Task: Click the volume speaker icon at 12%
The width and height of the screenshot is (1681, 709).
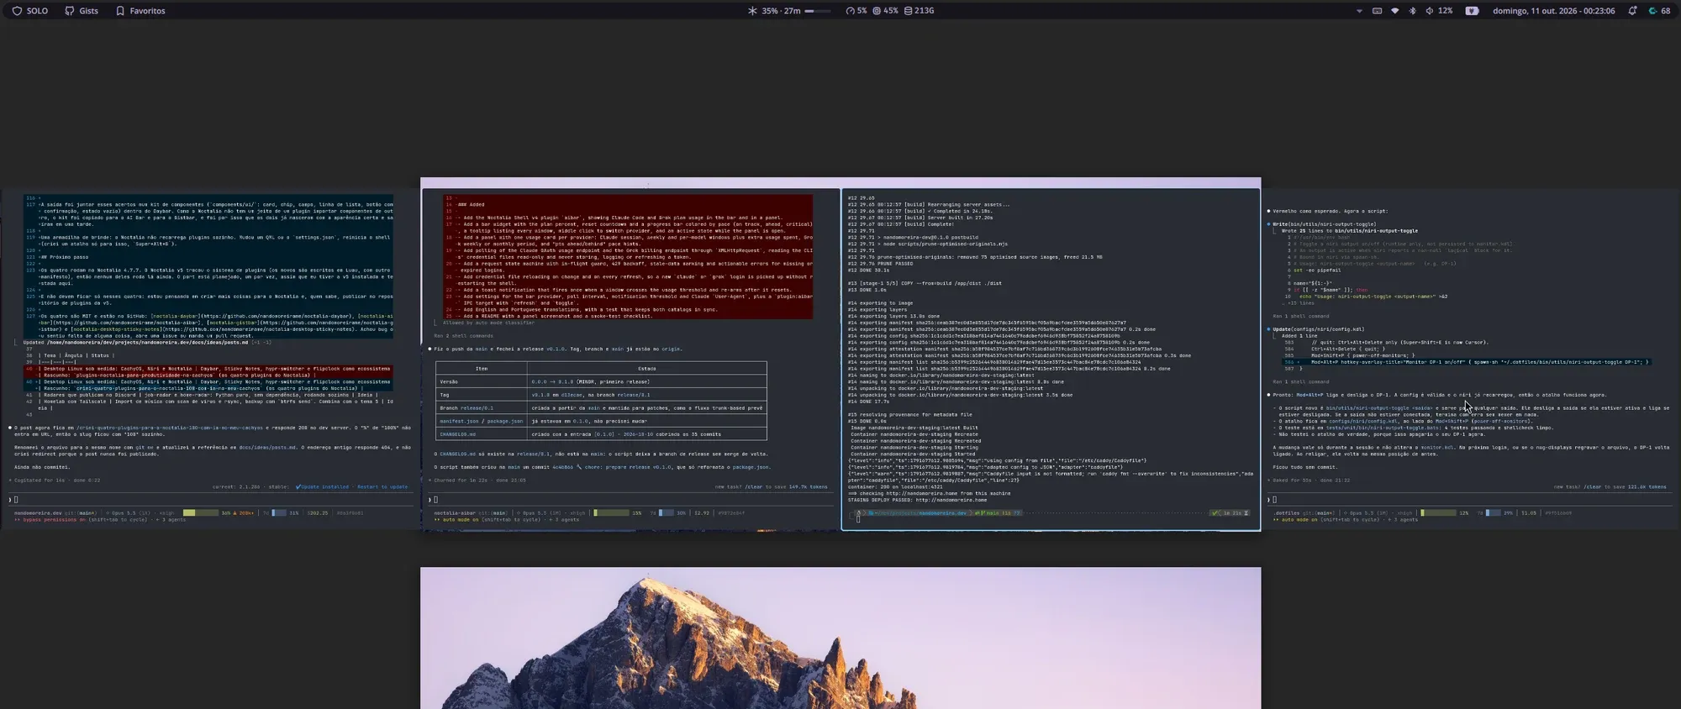Action: pos(1430,11)
